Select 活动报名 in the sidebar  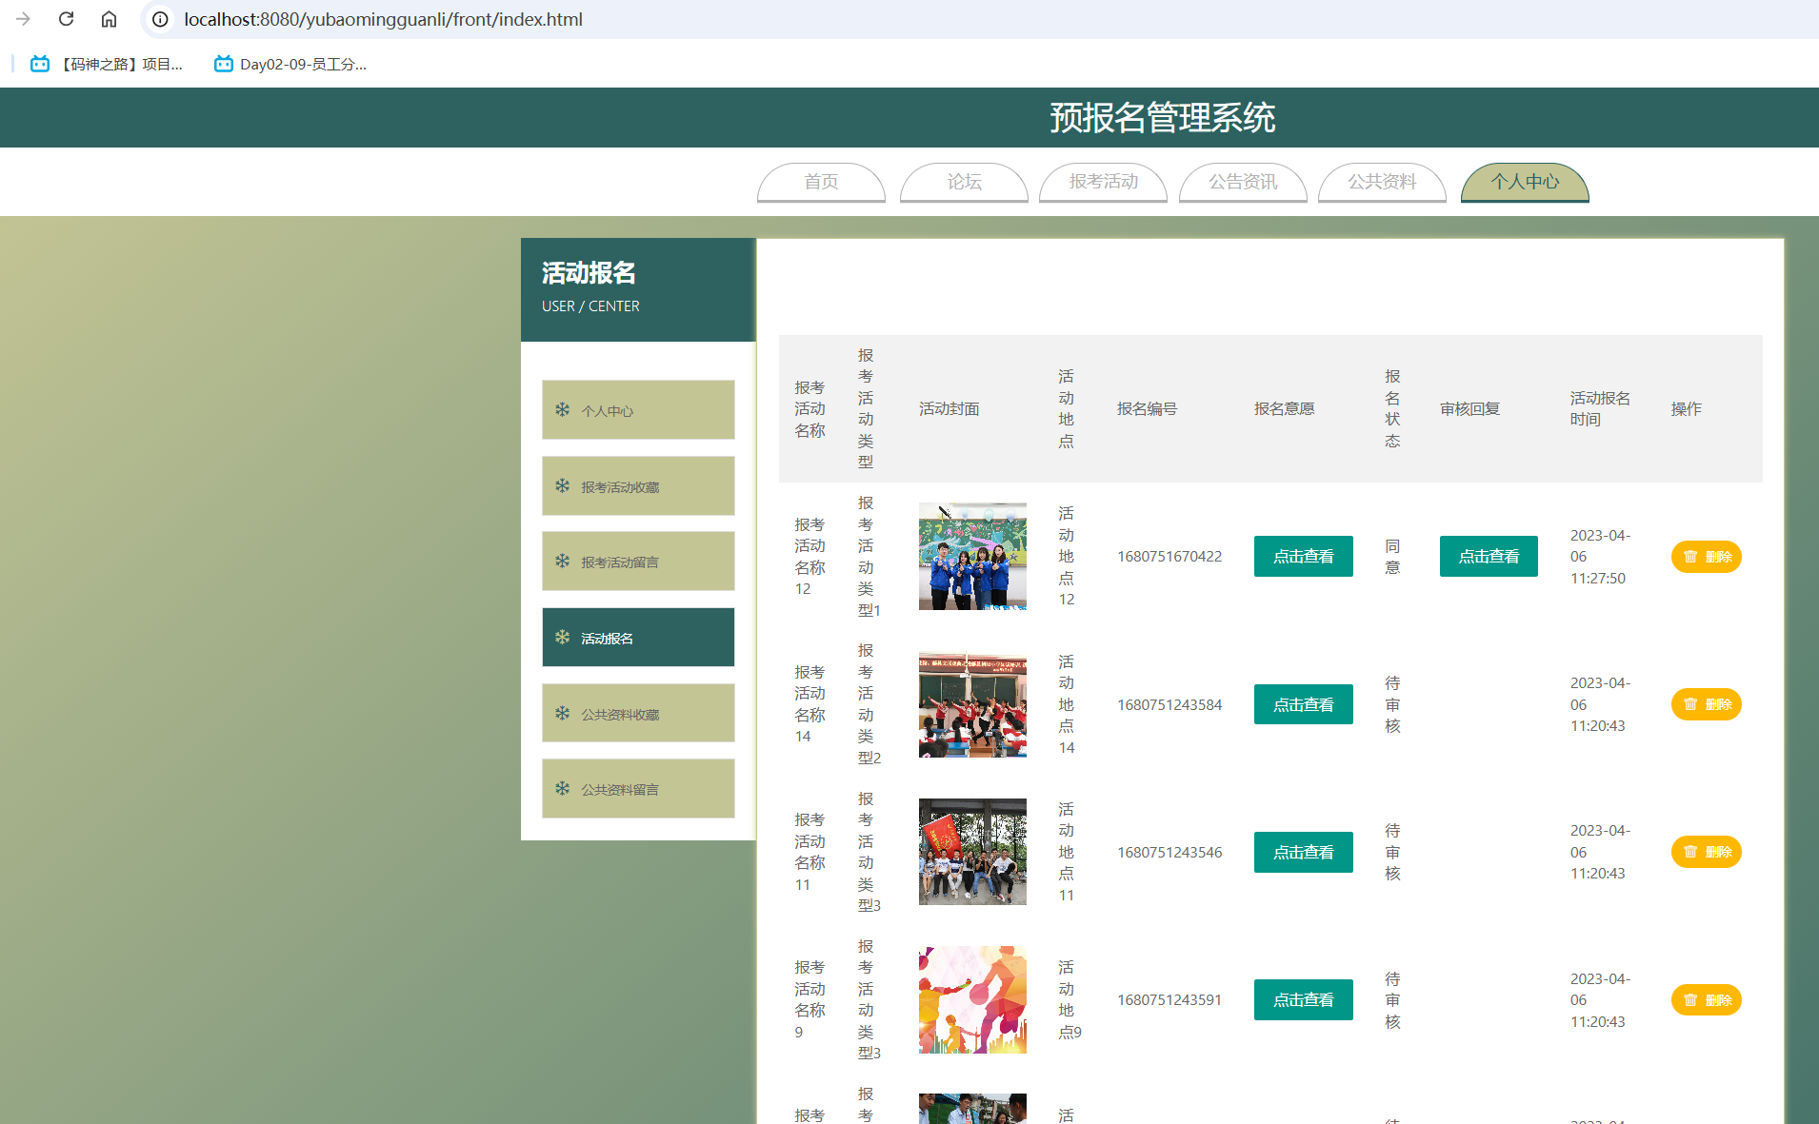pyautogui.click(x=638, y=638)
